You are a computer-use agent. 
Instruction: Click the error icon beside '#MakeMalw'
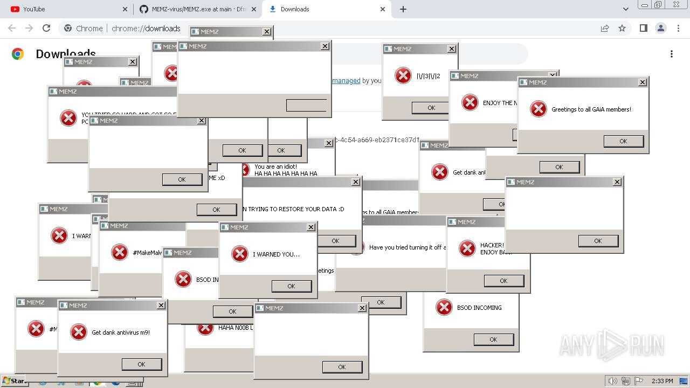coord(120,252)
